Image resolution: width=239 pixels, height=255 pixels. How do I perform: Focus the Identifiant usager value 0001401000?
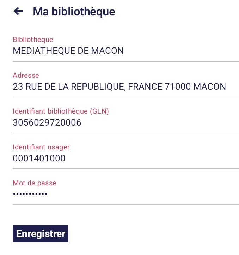tap(39, 159)
